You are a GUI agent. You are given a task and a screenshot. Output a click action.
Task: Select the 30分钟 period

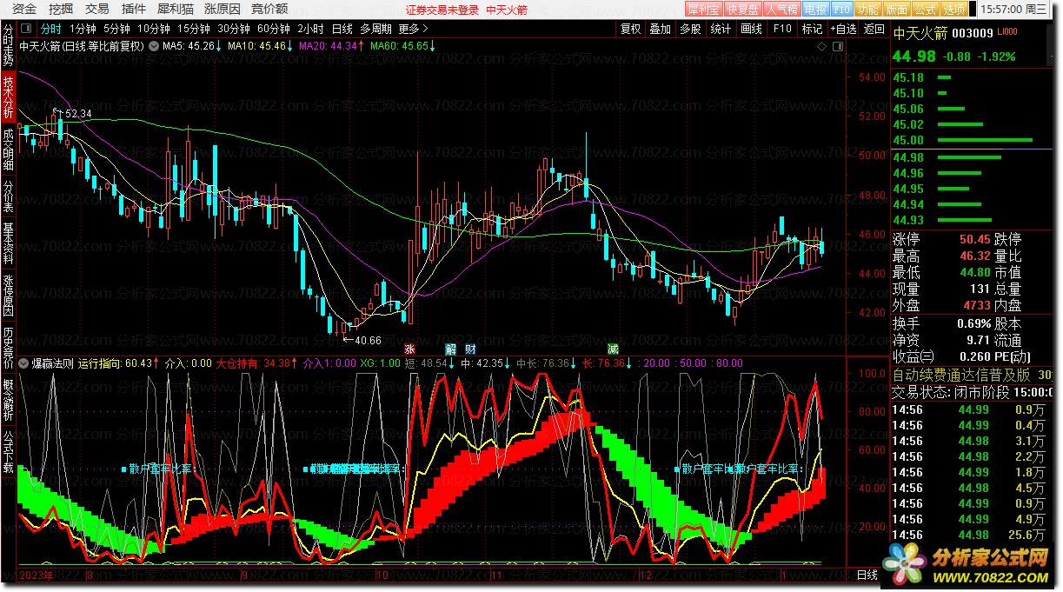tap(234, 29)
